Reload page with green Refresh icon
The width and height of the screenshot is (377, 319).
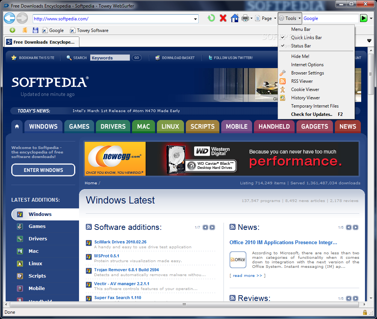point(211,18)
